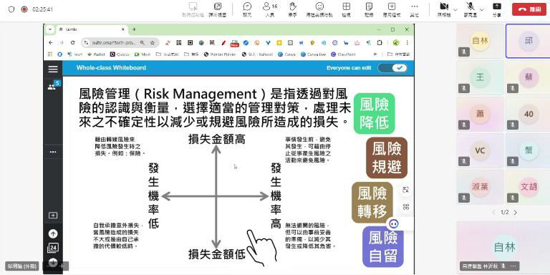
Task: Click the round robot-face assistant icon
Action: coord(394,223)
